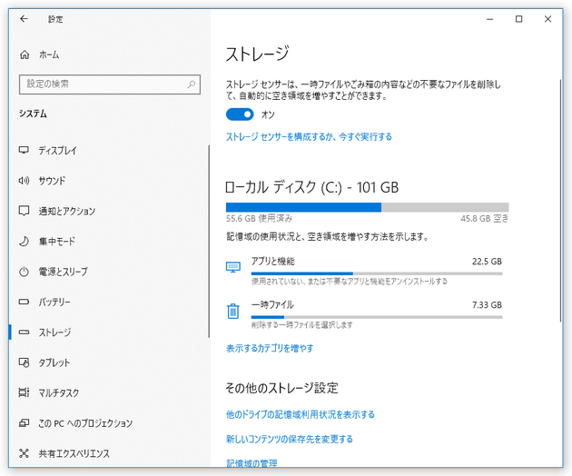Open 他のドライブの記憶域利用状況を表示する link

(x=301, y=414)
